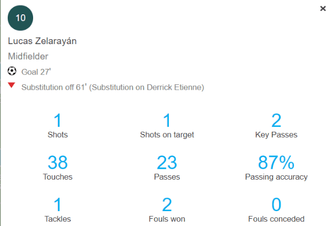Click the Passes value 23
Screen dimensions: 331x226
click(167, 163)
